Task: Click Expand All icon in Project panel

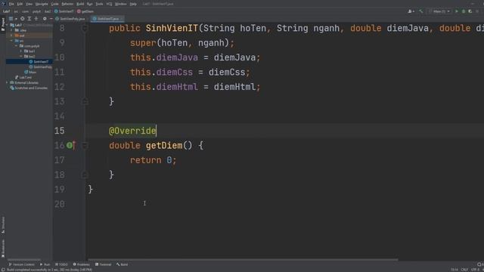Action: (x=29, y=19)
